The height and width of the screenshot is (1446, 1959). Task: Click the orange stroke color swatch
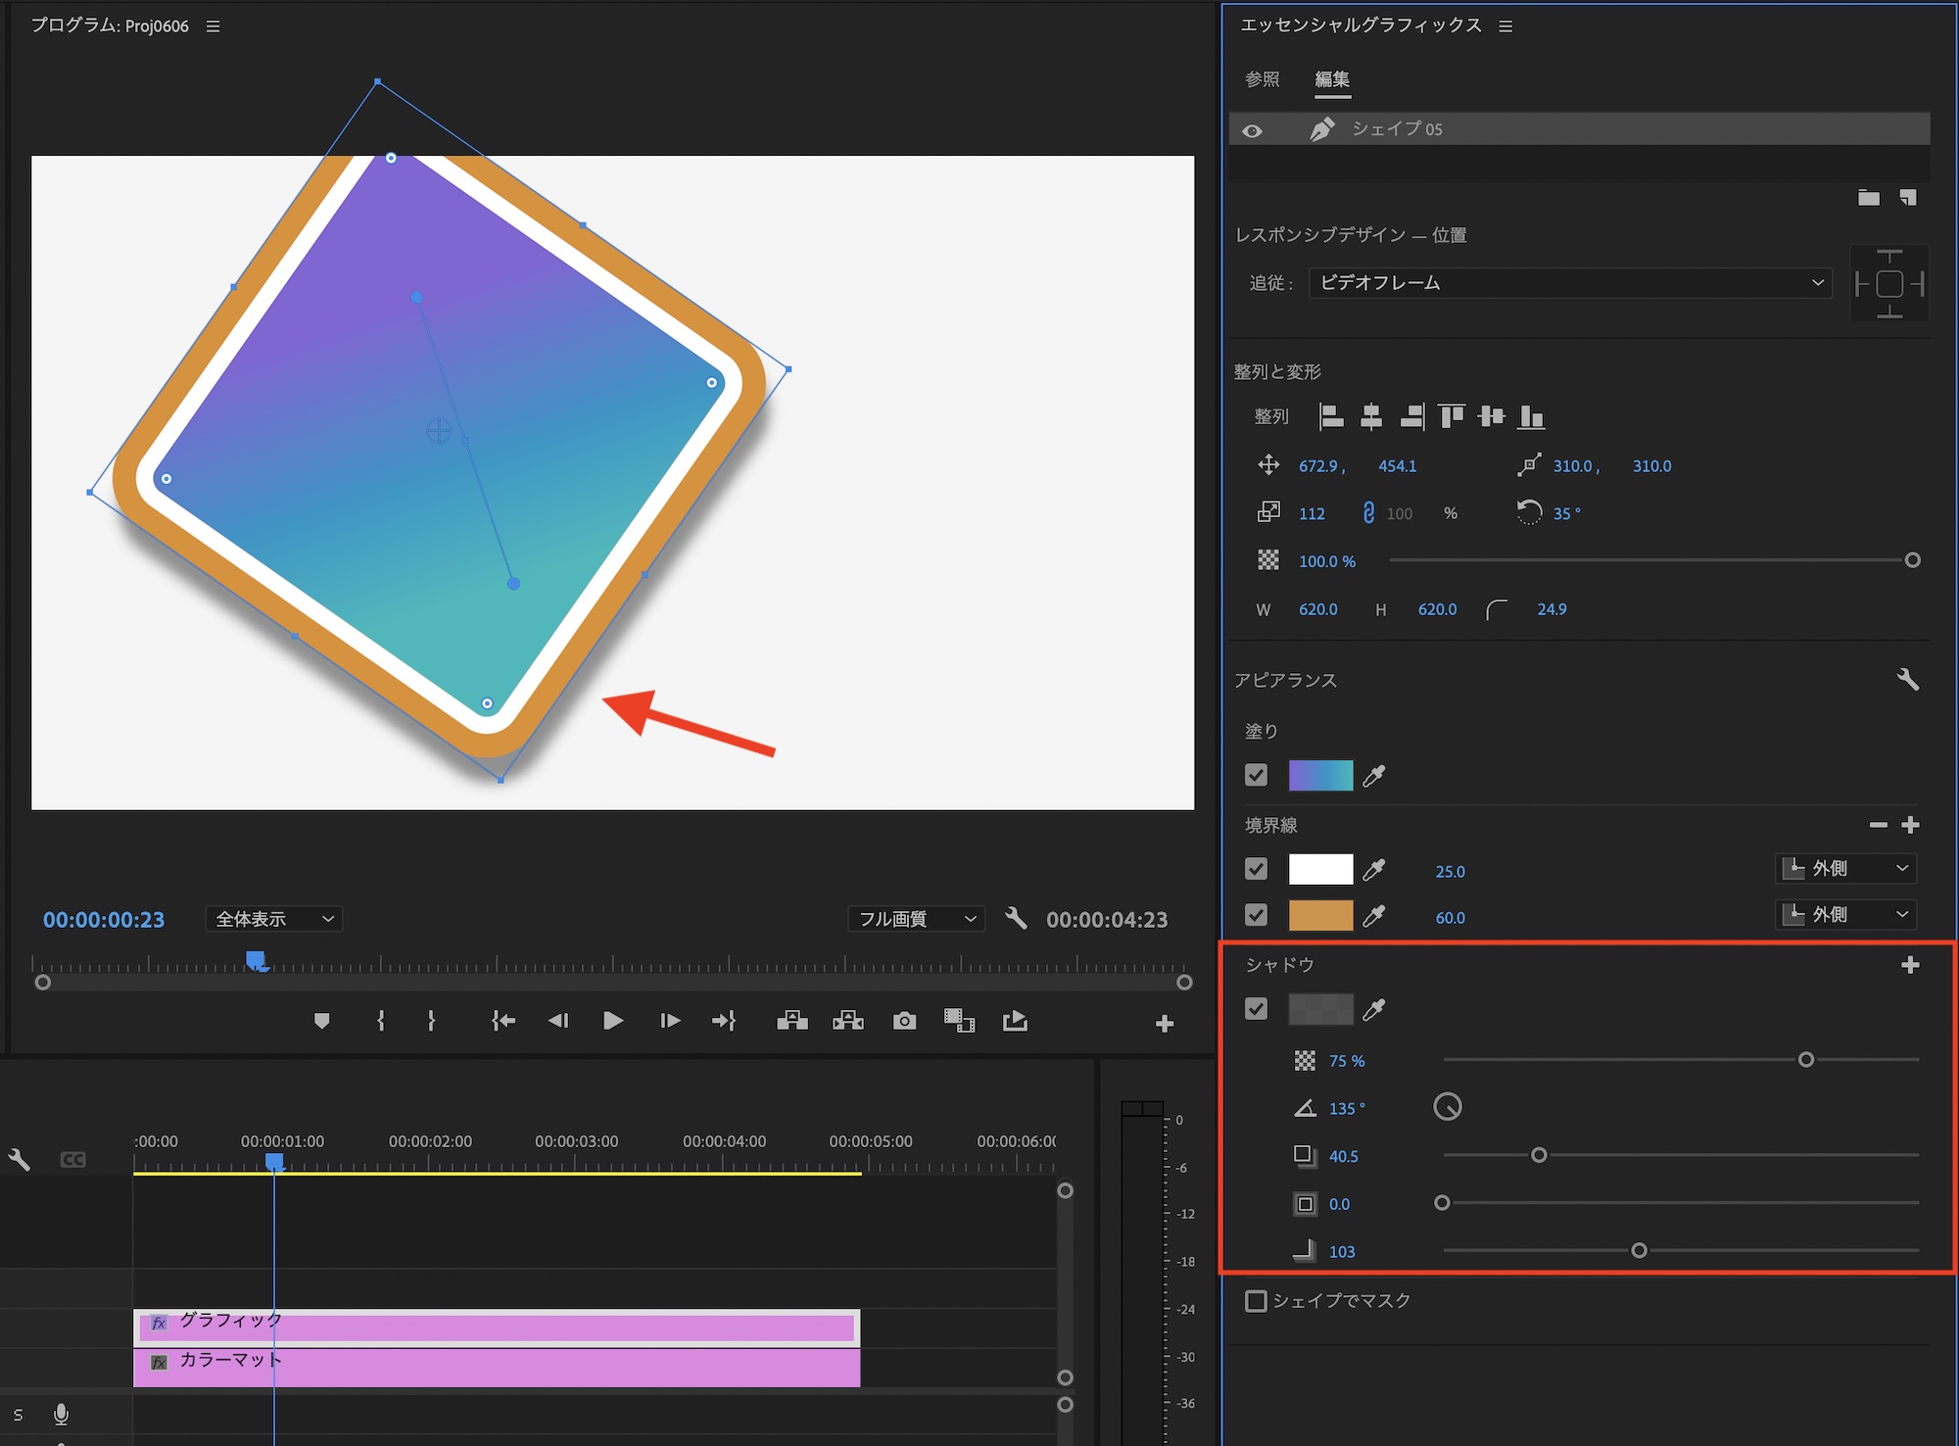click(1320, 915)
